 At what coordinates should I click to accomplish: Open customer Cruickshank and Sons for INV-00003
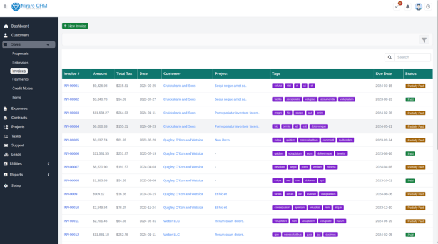(180, 113)
